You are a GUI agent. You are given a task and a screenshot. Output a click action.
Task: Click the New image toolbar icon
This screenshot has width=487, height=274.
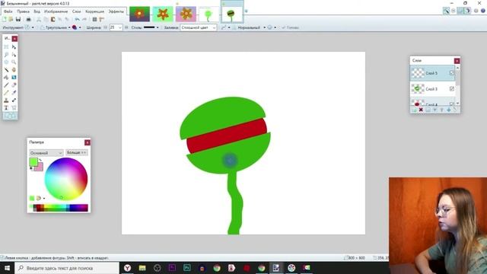coord(5,19)
